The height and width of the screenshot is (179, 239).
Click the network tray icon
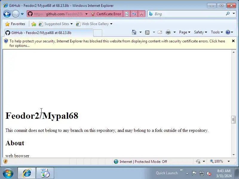pyautogui.click(x=201, y=173)
